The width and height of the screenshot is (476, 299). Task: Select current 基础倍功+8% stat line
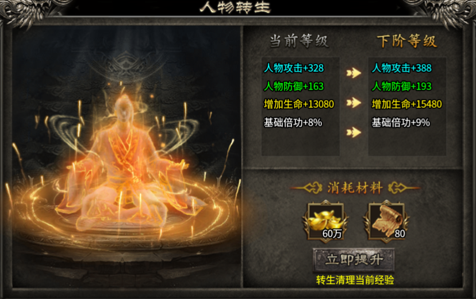[293, 122]
